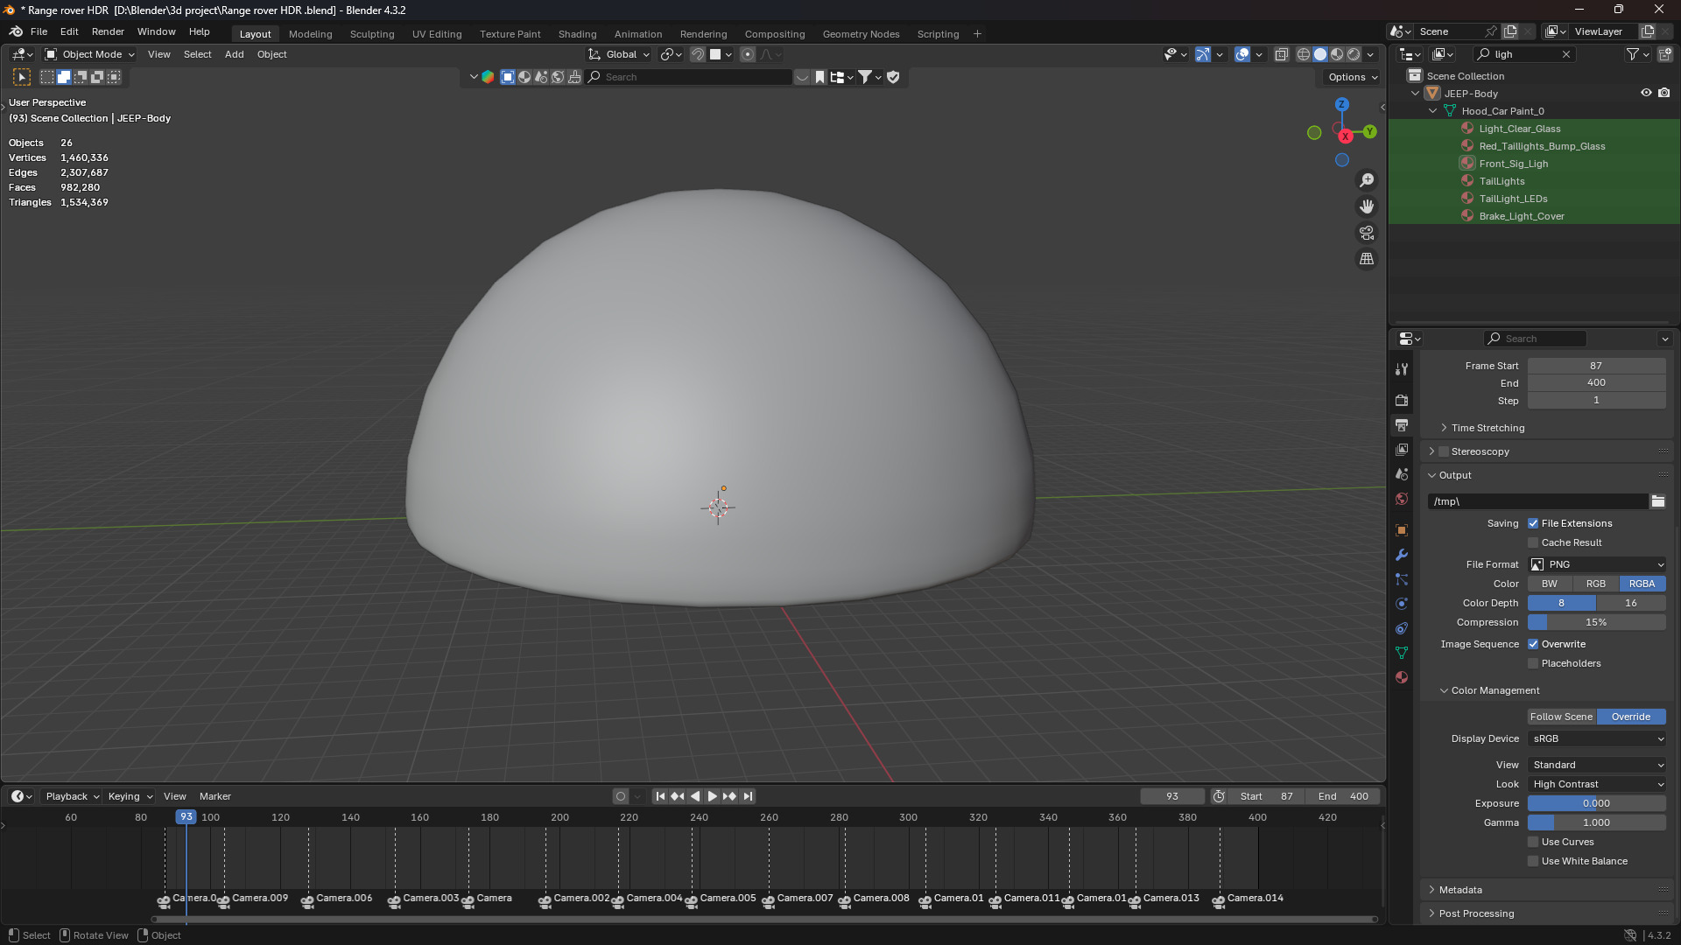Open the Material properties tab icon
The height and width of the screenshot is (945, 1681).
pyautogui.click(x=1402, y=677)
